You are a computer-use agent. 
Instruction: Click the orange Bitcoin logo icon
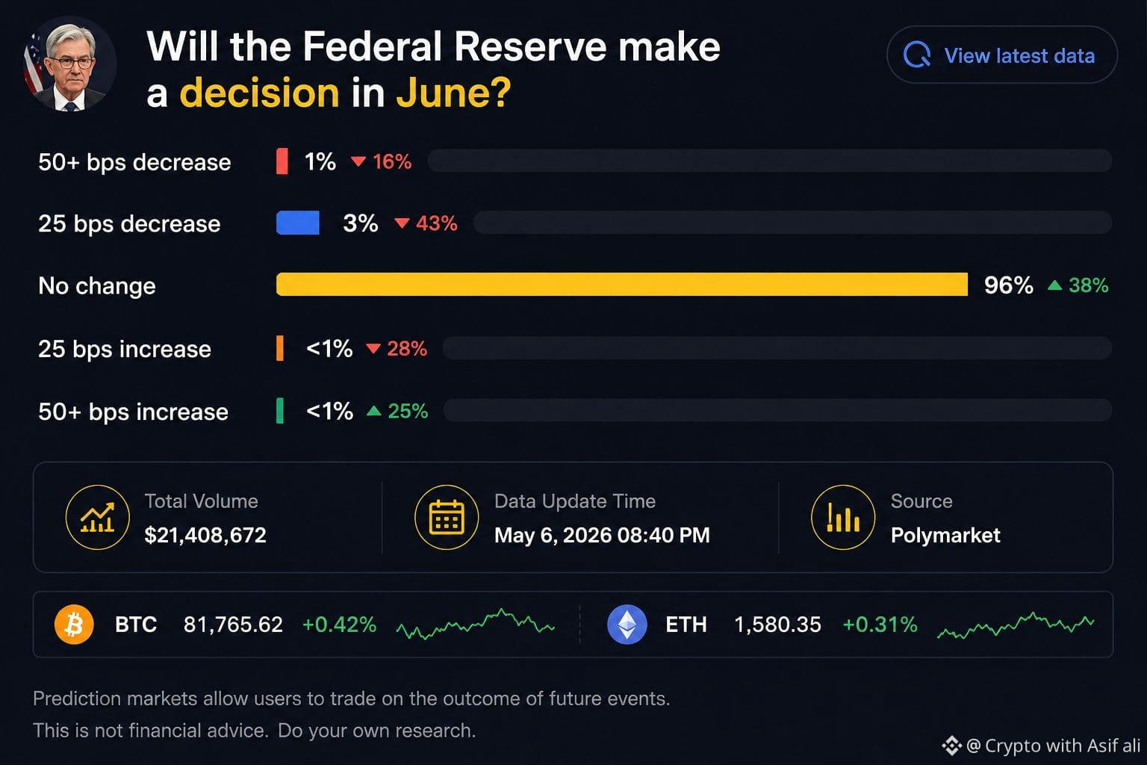coord(74,625)
